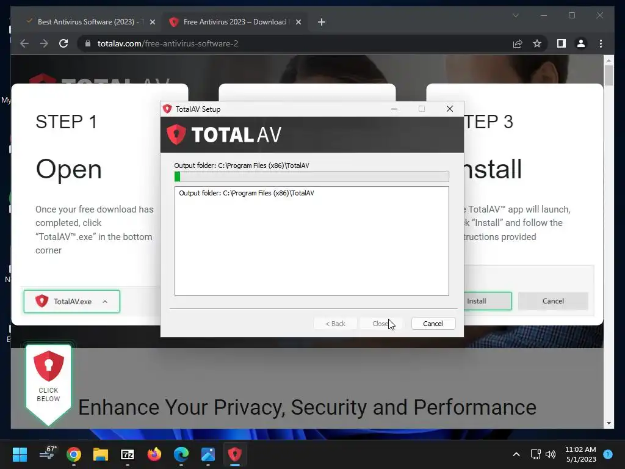625x469 pixels.
Task: Click Step 1 Open heading
Action: tap(68, 169)
